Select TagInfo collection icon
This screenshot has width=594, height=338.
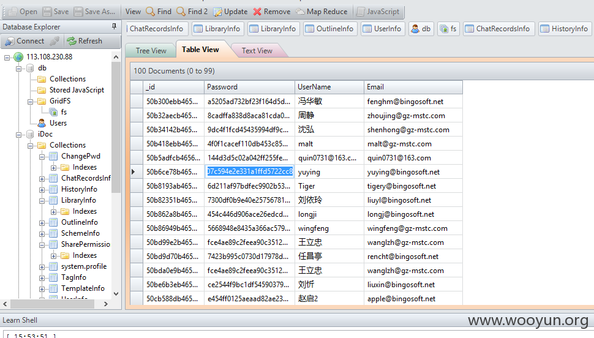tap(53, 277)
